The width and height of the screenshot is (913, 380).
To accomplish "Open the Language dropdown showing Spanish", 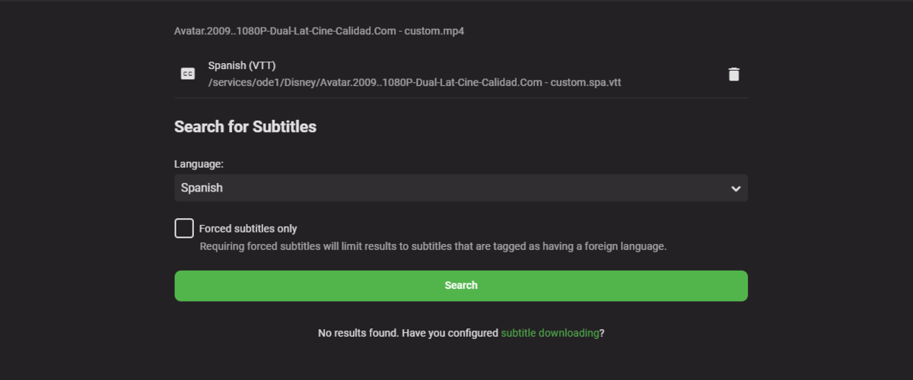I will tap(460, 188).
